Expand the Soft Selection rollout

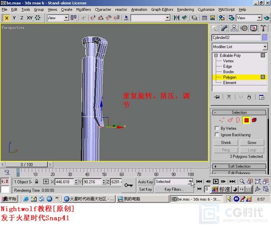tap(239, 166)
